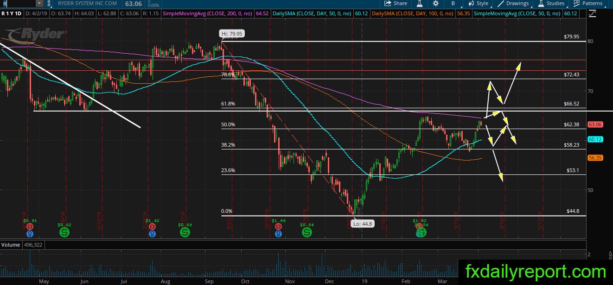Image resolution: width=613 pixels, height=285 pixels.
Task: Open the D timeframe selector
Action: pos(453,3)
